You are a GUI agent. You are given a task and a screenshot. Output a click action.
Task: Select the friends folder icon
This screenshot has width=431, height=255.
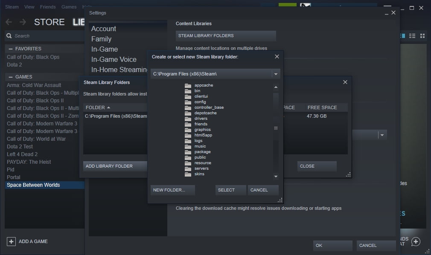pos(188,124)
